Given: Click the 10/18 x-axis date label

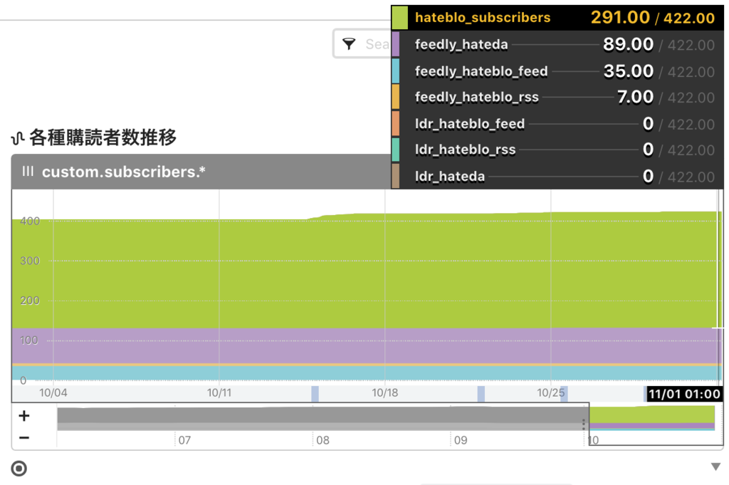Looking at the screenshot, I should pos(385,393).
